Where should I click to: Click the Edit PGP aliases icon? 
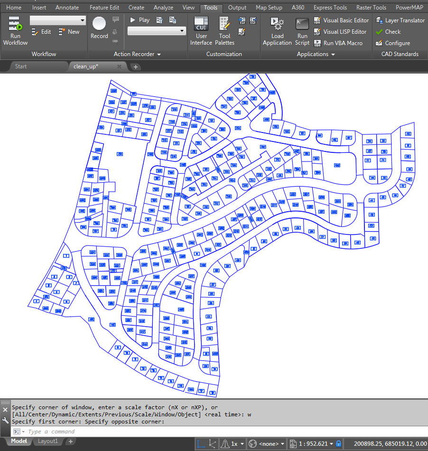pyautogui.click(x=242, y=32)
